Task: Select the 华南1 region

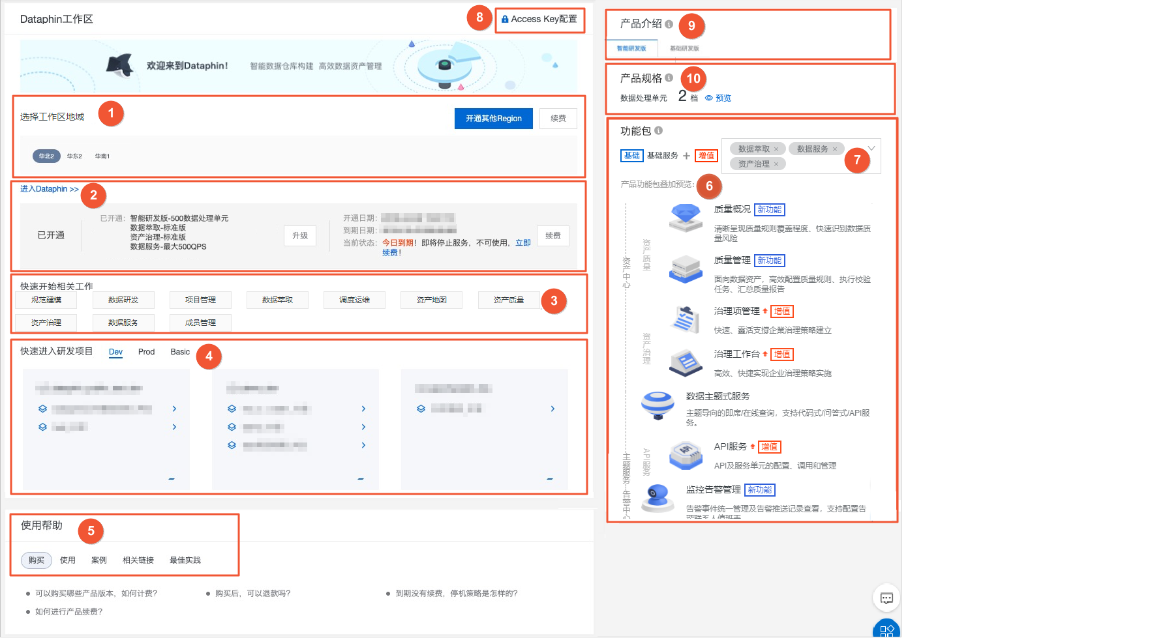Action: (102, 156)
